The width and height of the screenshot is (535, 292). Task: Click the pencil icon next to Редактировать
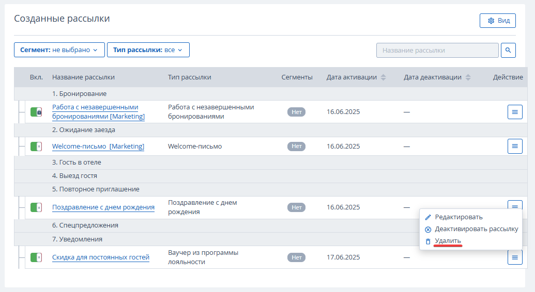(428, 217)
